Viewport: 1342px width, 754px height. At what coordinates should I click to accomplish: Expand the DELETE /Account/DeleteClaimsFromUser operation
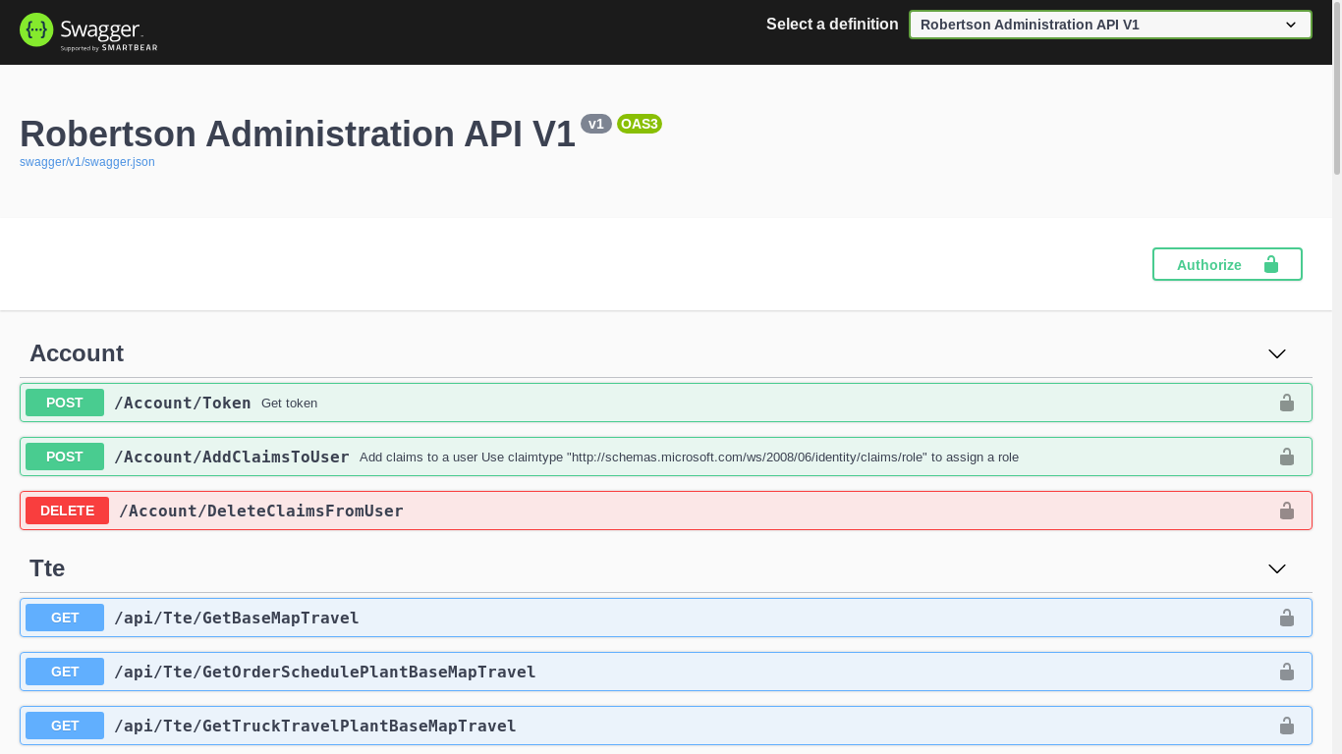click(x=666, y=511)
